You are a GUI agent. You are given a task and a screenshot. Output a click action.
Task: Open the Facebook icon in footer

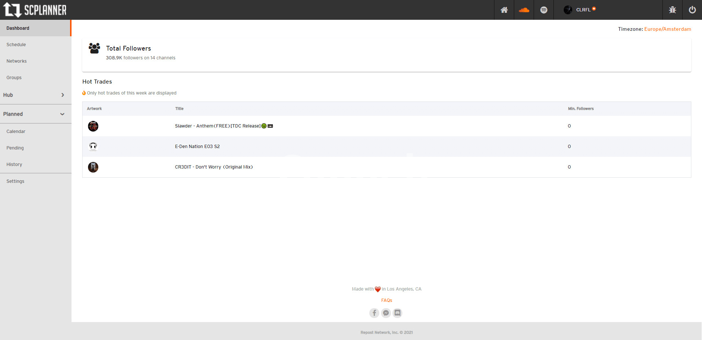374,313
